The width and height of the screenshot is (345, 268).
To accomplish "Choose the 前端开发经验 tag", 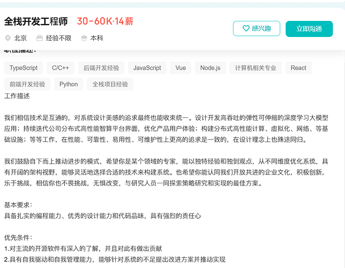I will 27,84.
